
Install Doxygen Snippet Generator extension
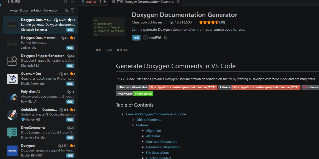pos(70,66)
